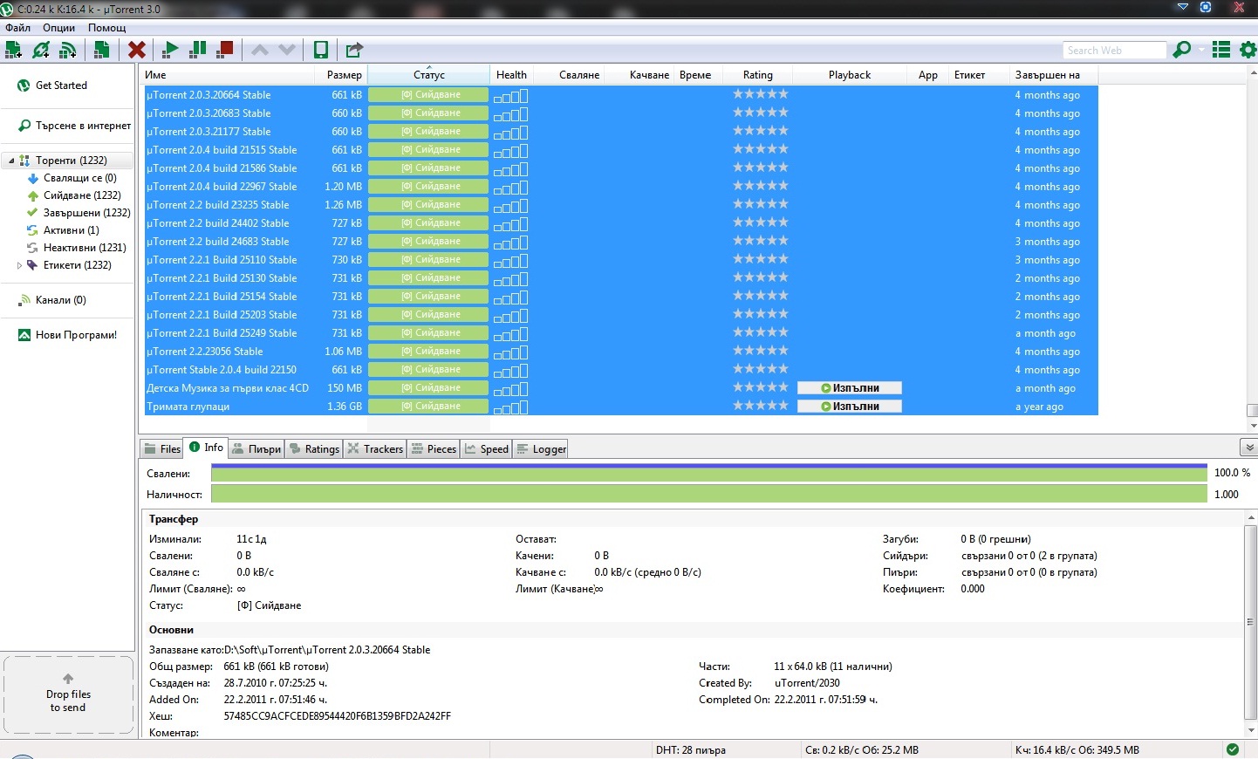
Task: Click the Create New Torrent icon
Action: [101, 50]
